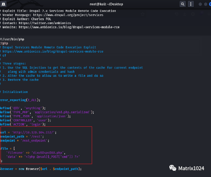The width and height of the screenshot is (211, 177).
Task: Click the Exploit Author Charles FOL line
Action: pyautogui.click(x=25, y=19)
